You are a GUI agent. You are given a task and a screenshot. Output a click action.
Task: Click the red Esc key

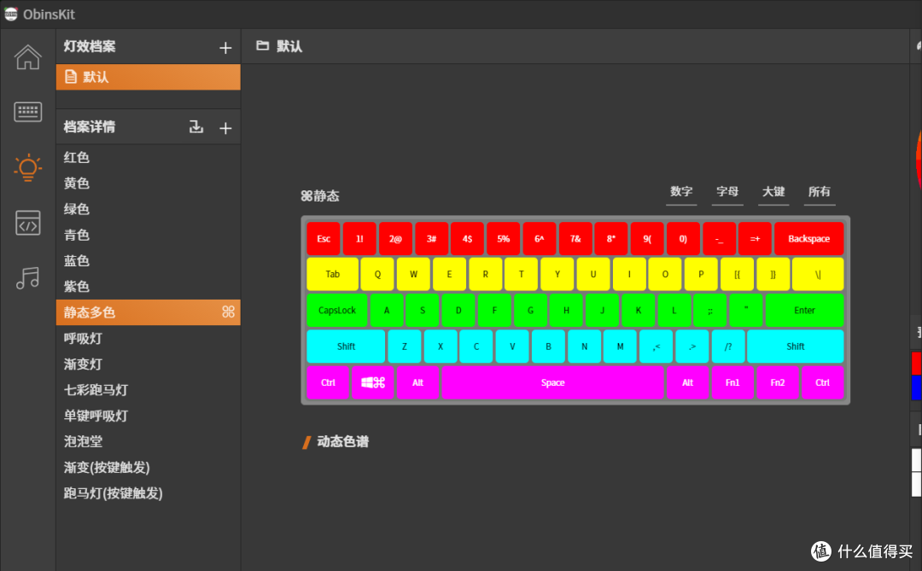324,239
